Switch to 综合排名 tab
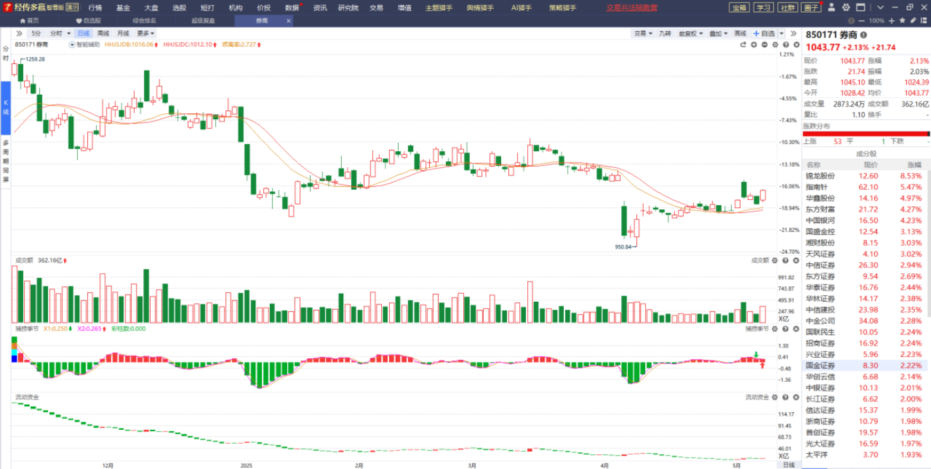This screenshot has width=931, height=469. click(145, 21)
